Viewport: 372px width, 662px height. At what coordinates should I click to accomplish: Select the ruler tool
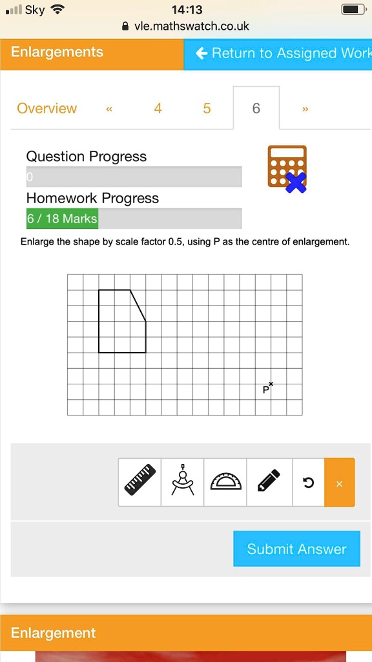click(x=139, y=482)
